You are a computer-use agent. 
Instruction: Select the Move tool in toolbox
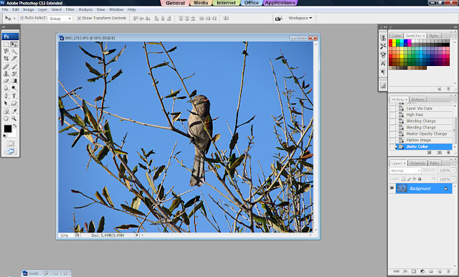(14, 44)
